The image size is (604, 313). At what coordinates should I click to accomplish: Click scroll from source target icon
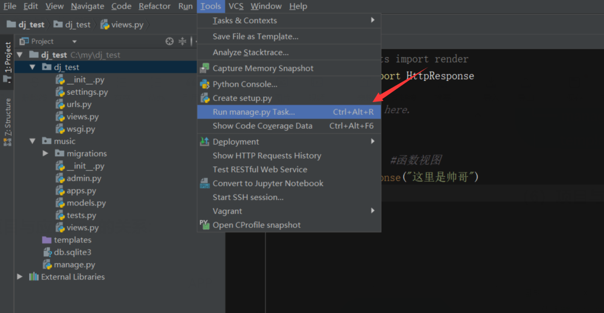click(x=170, y=41)
